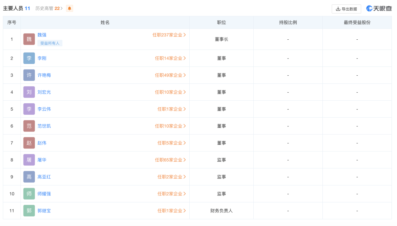
Task: Select the 主要人员 11 tab
Action: coord(17,8)
